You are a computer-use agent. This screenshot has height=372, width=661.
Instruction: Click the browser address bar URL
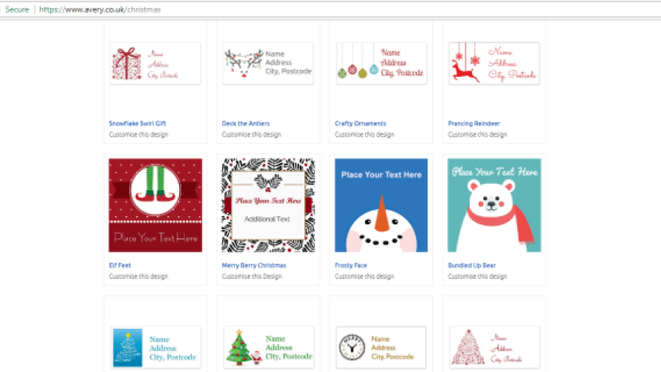point(100,9)
